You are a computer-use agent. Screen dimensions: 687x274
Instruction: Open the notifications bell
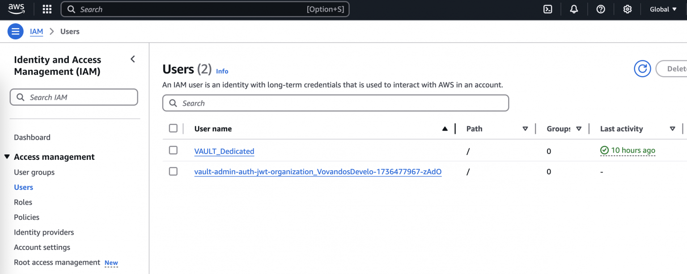point(574,9)
